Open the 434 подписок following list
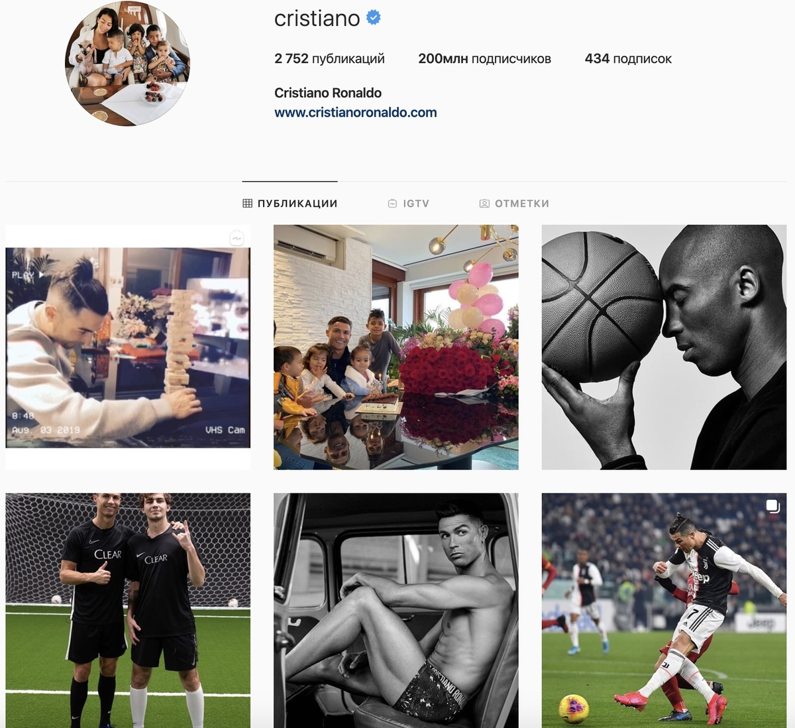The width and height of the screenshot is (795, 728). click(x=628, y=58)
